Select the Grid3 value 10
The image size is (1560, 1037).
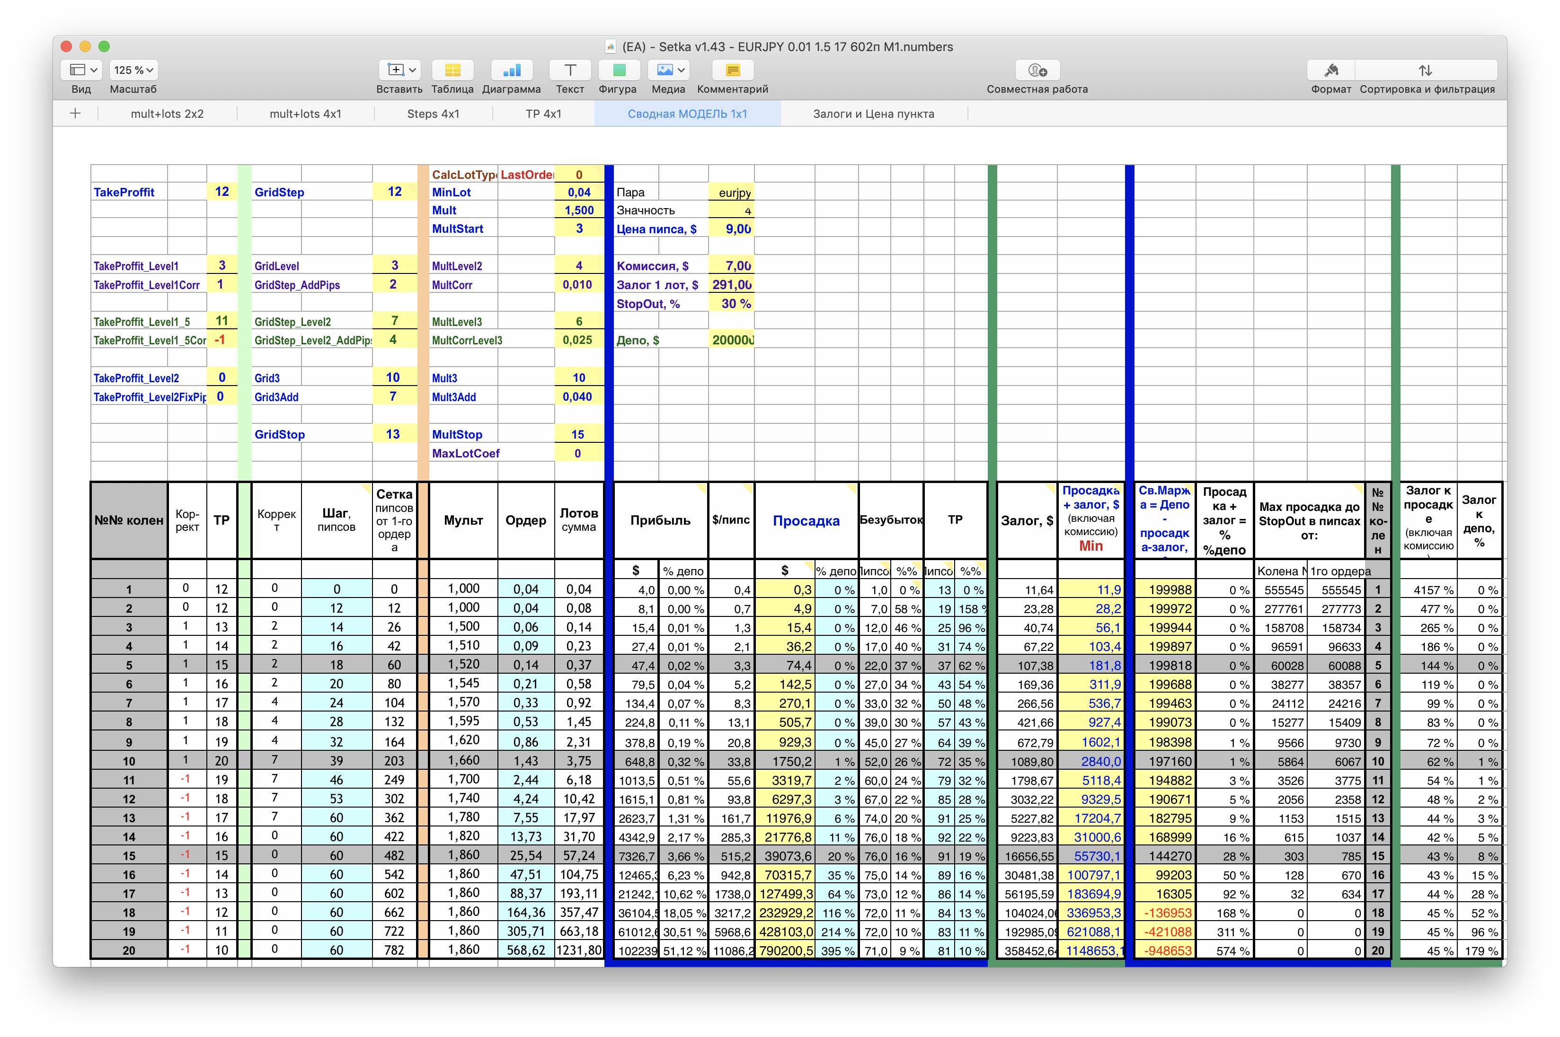click(x=395, y=378)
